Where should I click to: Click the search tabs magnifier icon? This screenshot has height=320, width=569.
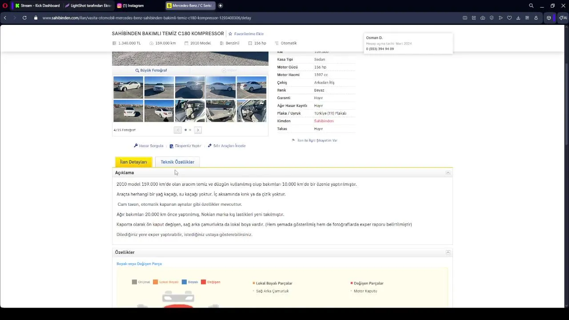531,6
